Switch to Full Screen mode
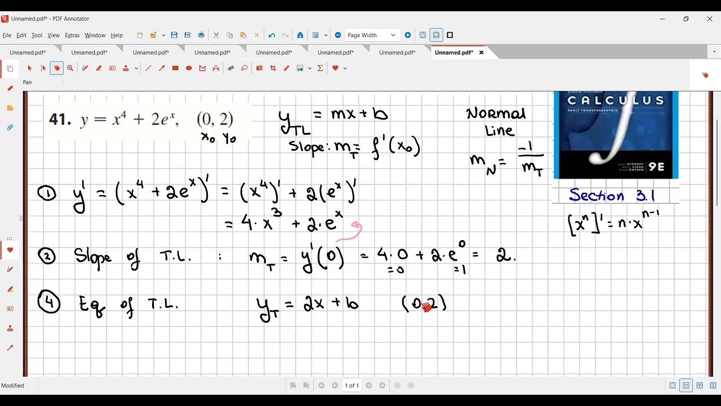Screen dimensions: 721x406 pyautogui.click(x=450, y=35)
